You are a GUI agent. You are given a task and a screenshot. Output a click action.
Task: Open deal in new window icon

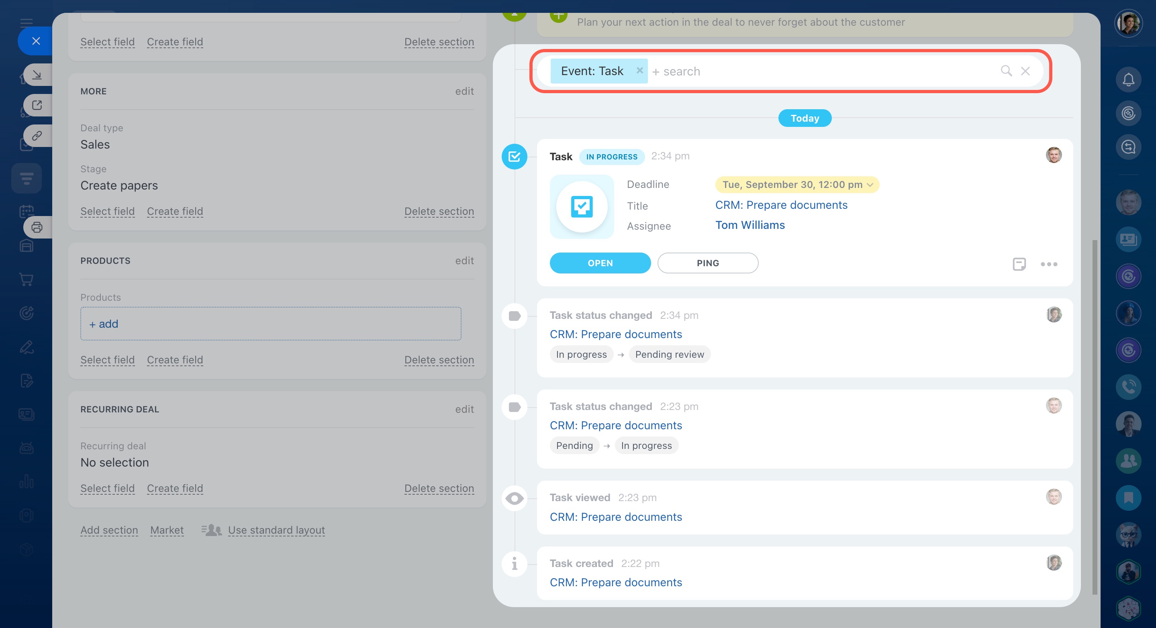click(x=37, y=106)
